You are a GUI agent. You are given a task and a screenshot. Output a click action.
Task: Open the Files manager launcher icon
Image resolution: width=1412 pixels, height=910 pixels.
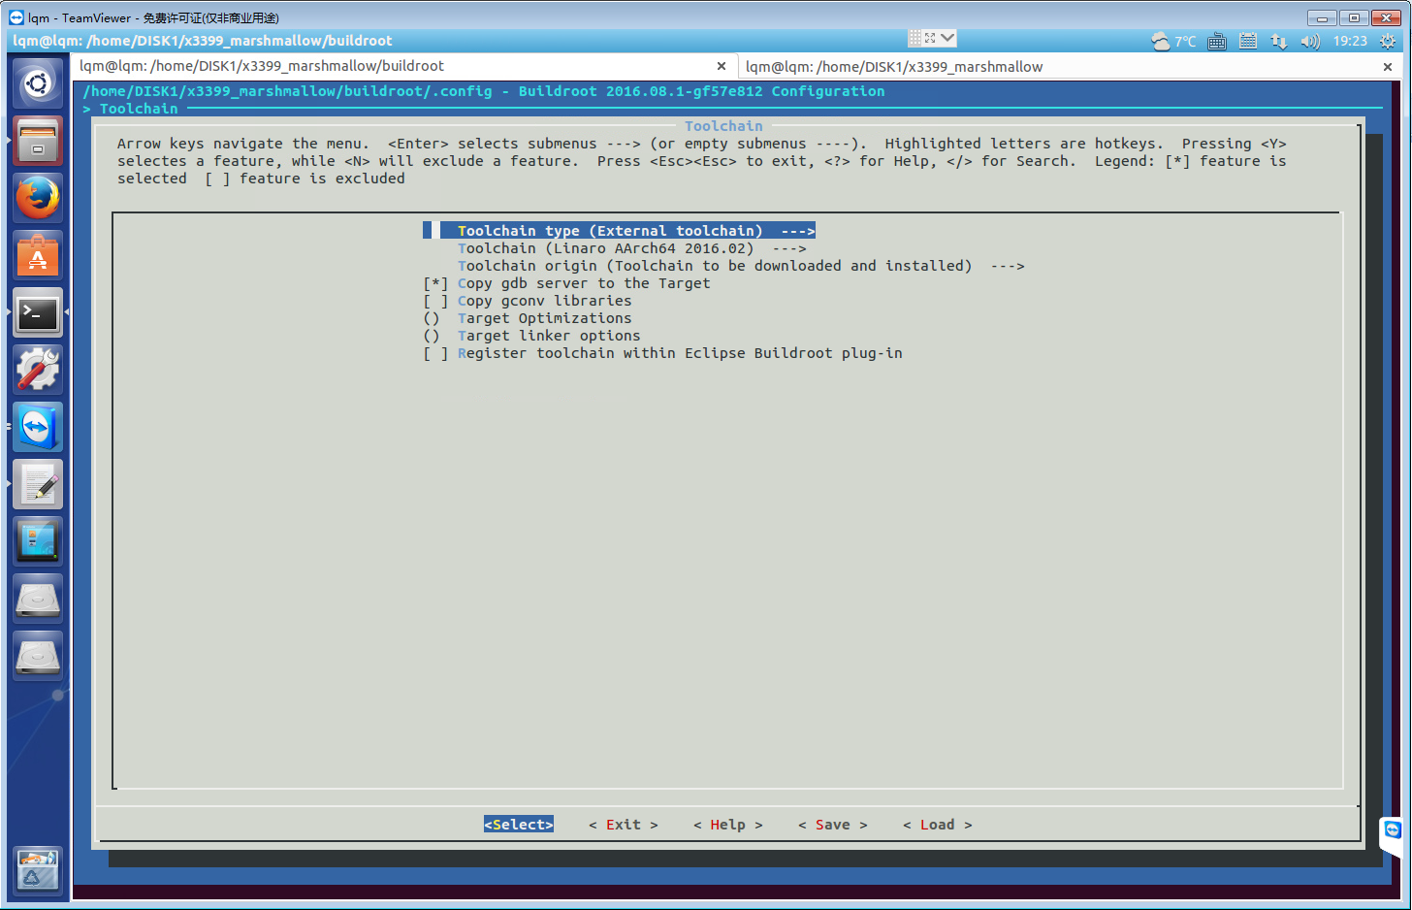coord(38,142)
